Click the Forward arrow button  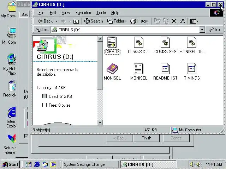point(63,21)
